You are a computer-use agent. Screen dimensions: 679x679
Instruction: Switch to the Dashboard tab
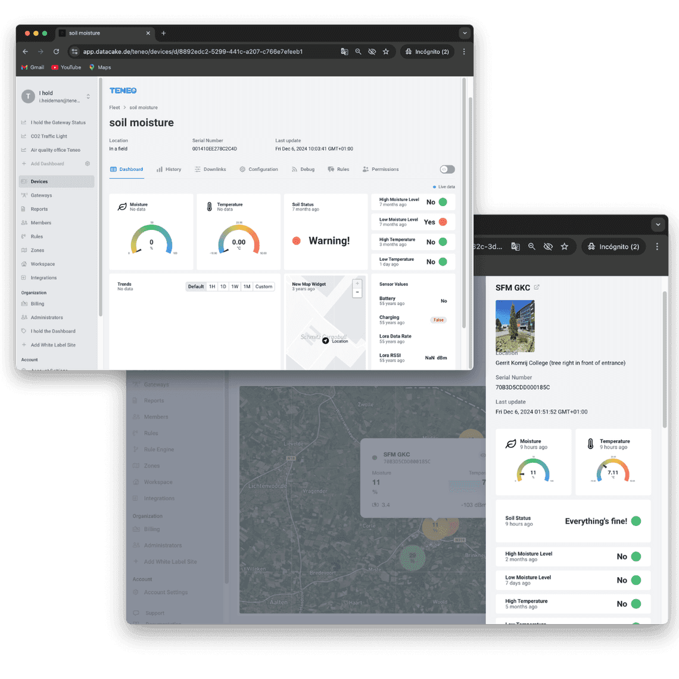(126, 169)
